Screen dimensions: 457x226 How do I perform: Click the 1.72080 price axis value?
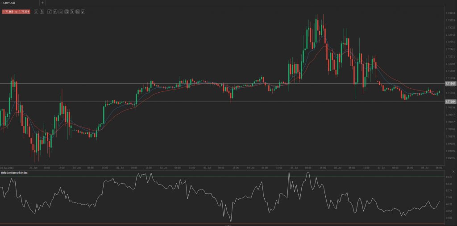point(451,64)
